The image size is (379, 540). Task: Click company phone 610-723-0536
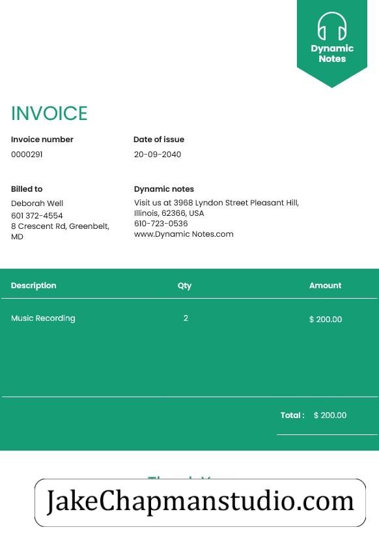[161, 224]
